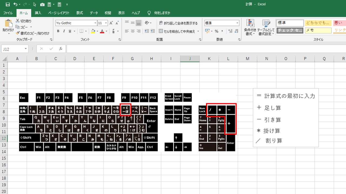Open the Font group dialog launcher
The width and height of the screenshot is (346, 194).
pyautogui.click(x=120, y=40)
